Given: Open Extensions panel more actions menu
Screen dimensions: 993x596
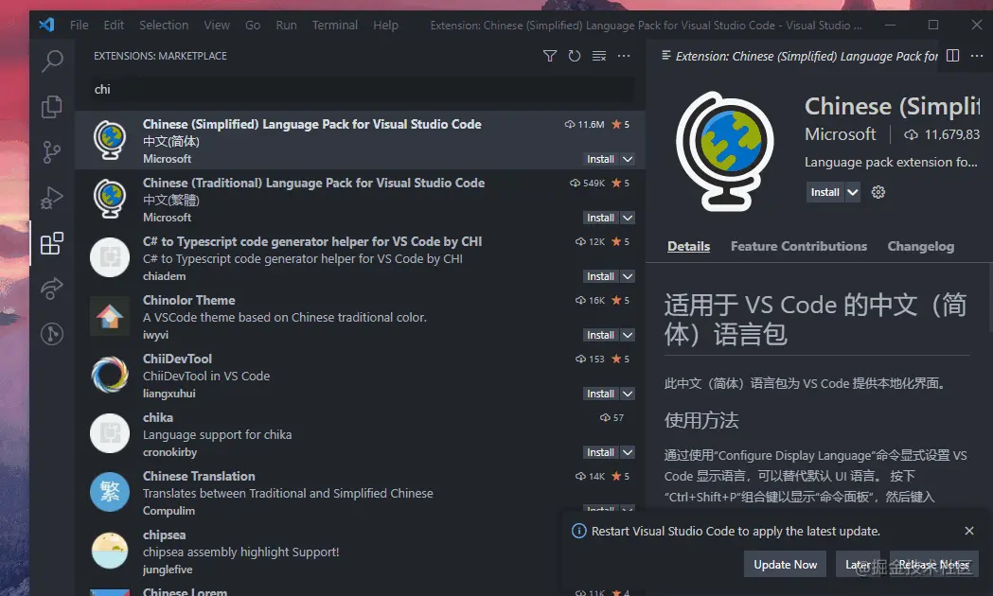Looking at the screenshot, I should tap(624, 56).
